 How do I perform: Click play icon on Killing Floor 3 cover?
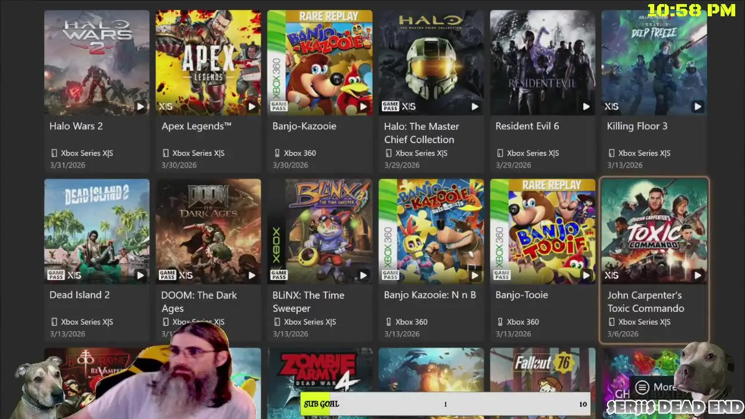click(x=697, y=106)
